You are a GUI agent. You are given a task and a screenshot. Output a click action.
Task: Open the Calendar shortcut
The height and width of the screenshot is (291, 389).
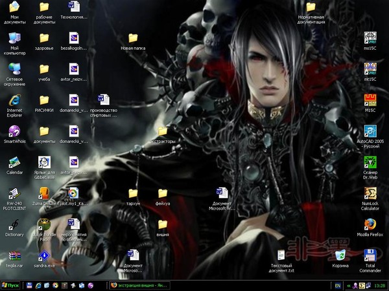click(14, 166)
